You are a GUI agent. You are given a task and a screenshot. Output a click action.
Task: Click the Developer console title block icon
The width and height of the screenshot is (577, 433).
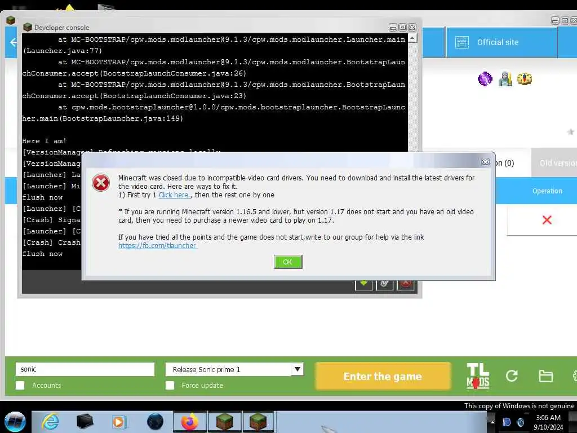[x=27, y=27]
